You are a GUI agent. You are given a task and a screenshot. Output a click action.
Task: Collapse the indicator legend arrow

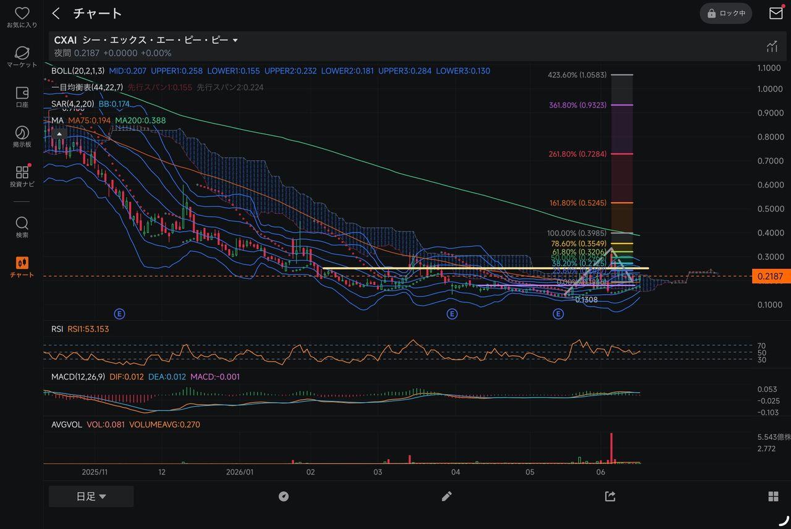coord(59,133)
